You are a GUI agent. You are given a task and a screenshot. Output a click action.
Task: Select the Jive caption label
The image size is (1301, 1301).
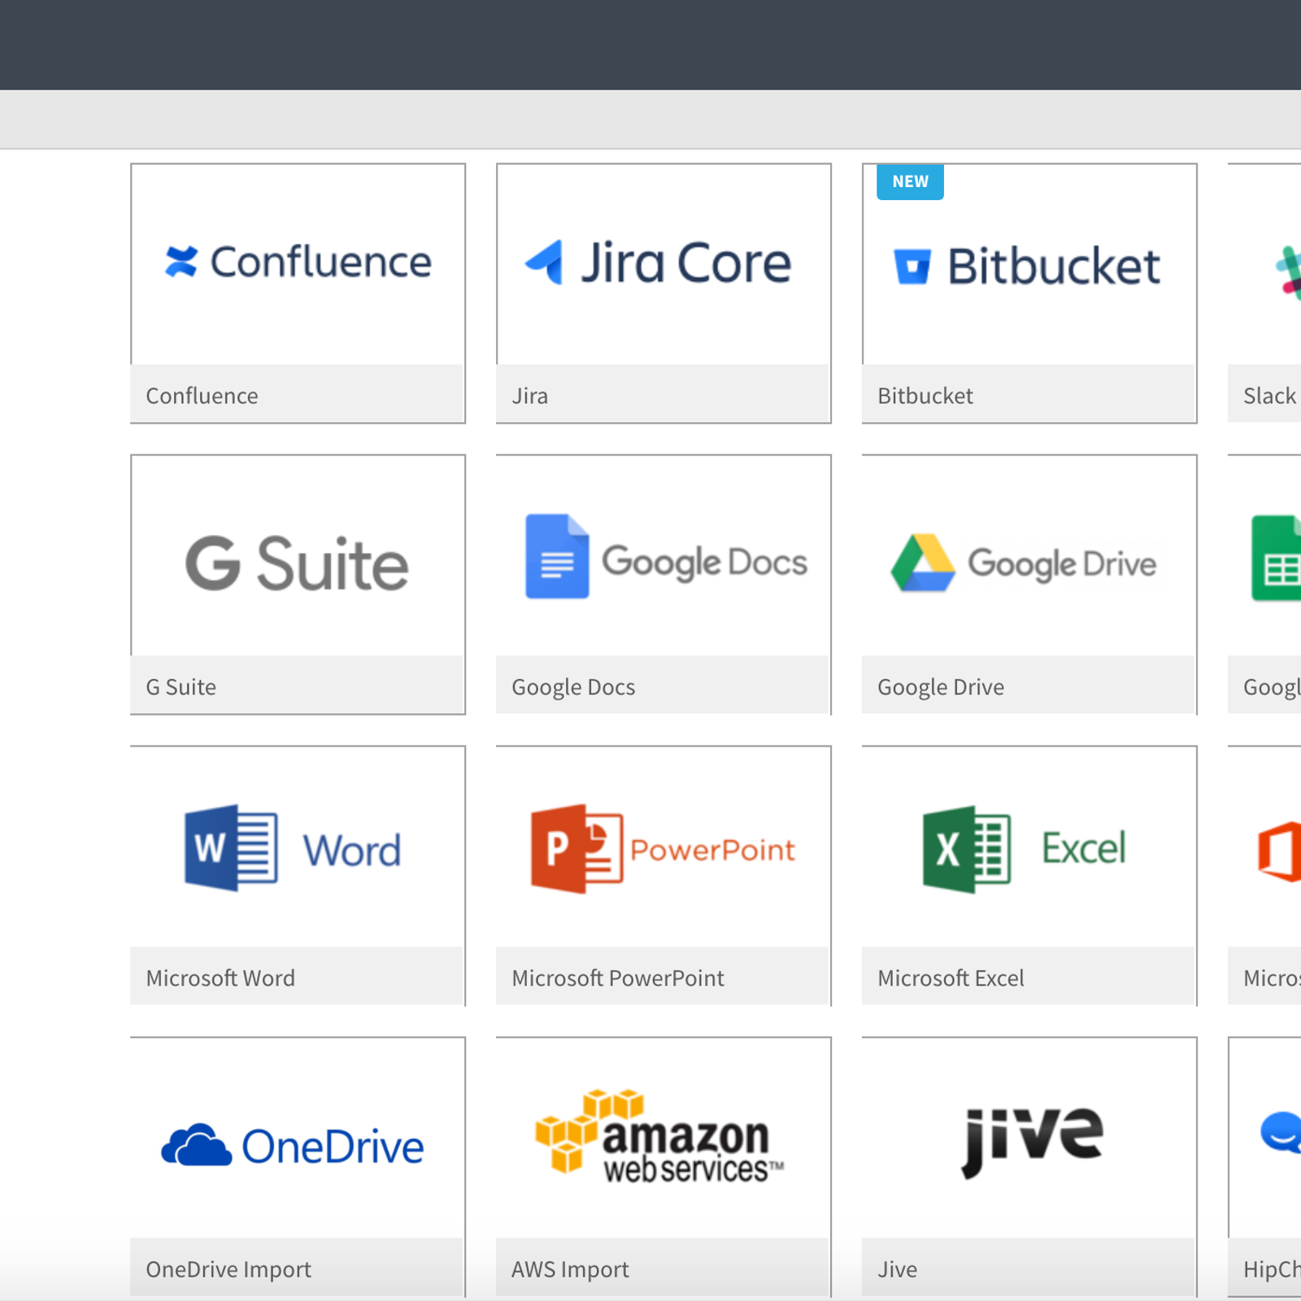coord(897,1269)
